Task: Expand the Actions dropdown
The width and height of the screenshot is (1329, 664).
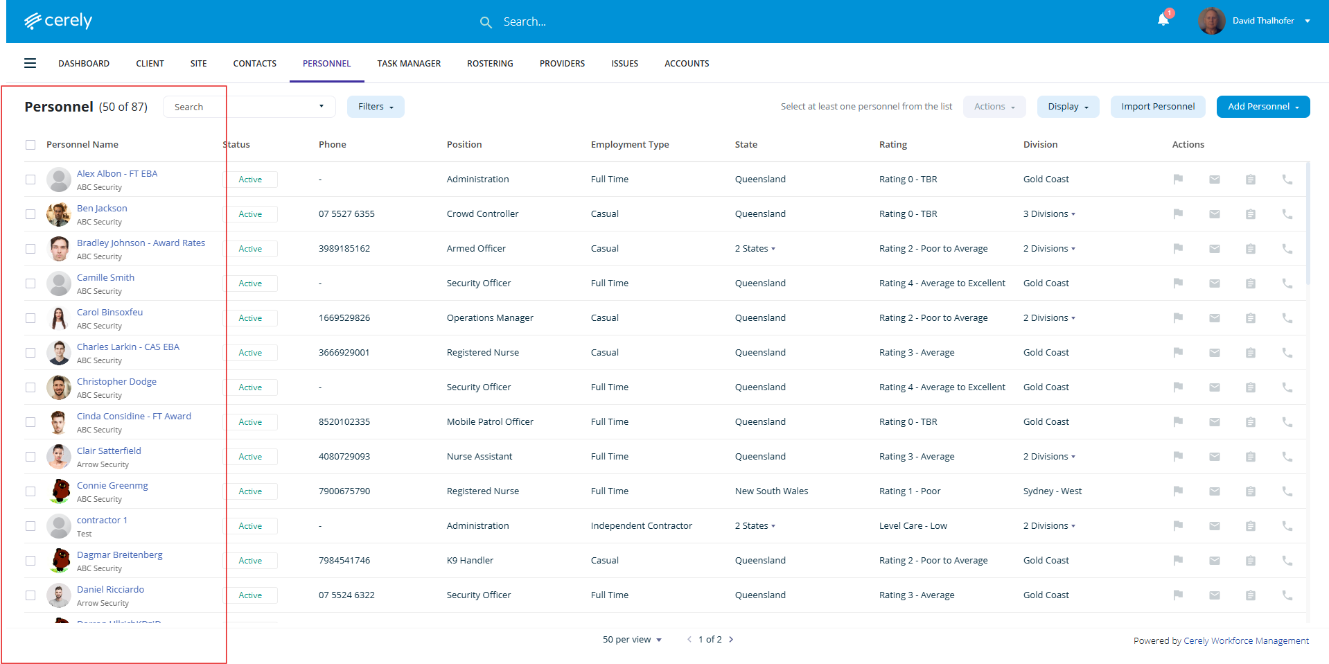Action: pos(994,107)
